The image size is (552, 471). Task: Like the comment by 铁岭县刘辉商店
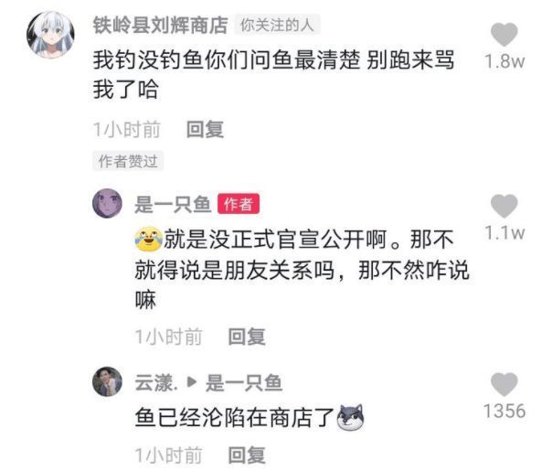point(504,34)
